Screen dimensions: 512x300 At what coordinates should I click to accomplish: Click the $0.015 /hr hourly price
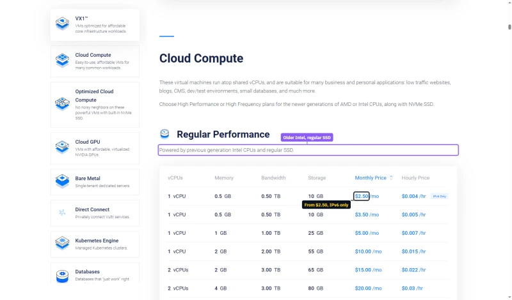point(413,251)
